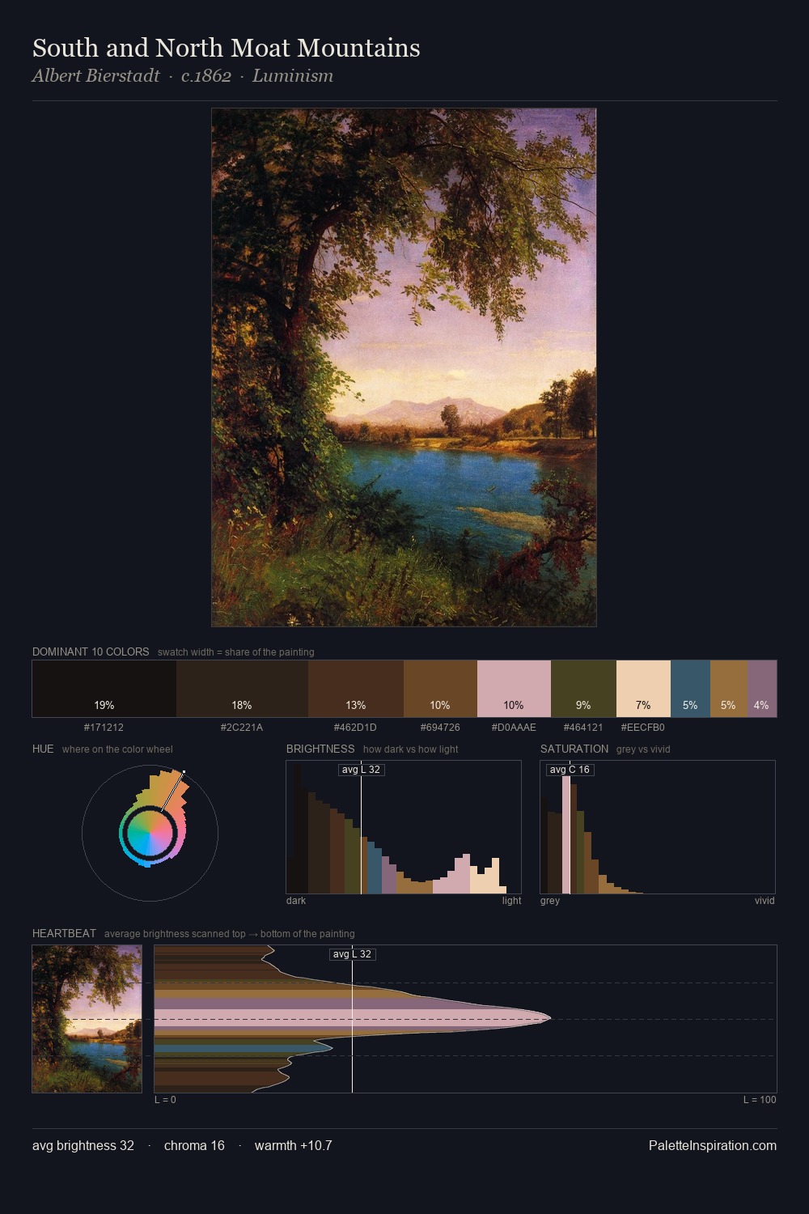Click the 'L = 0' axis label
The width and height of the screenshot is (809, 1214).
pos(165,1100)
